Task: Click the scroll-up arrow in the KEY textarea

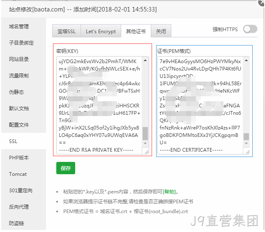Action: (145, 60)
